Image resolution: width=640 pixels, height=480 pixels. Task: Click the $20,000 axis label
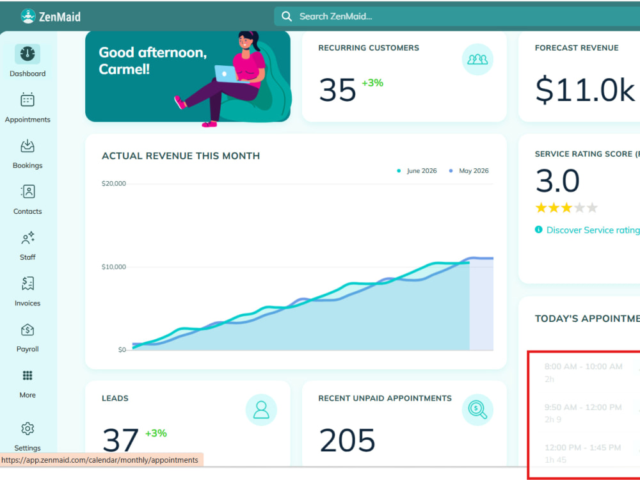(x=114, y=184)
